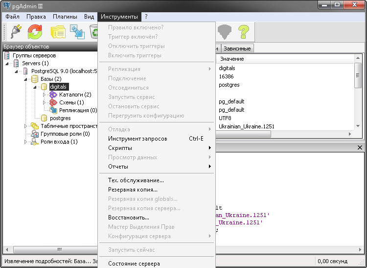The height and width of the screenshot is (268, 367).
Task: Click the Ukrainian_Ukraine.1251 value cell
Action: tap(247, 126)
